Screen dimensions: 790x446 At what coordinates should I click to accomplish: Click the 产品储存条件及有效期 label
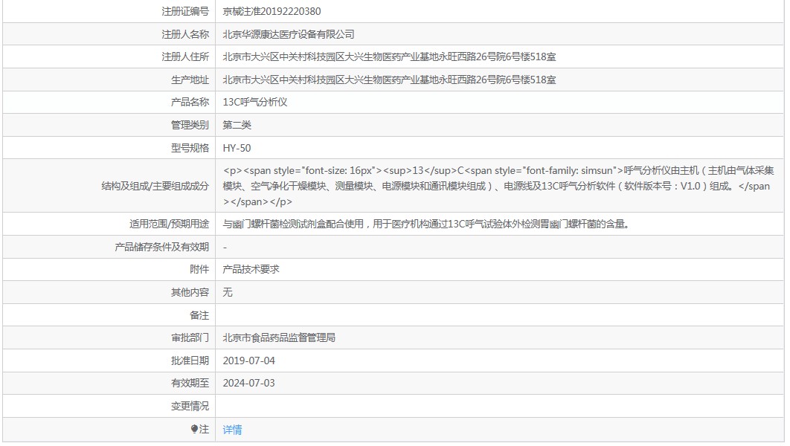coord(161,247)
